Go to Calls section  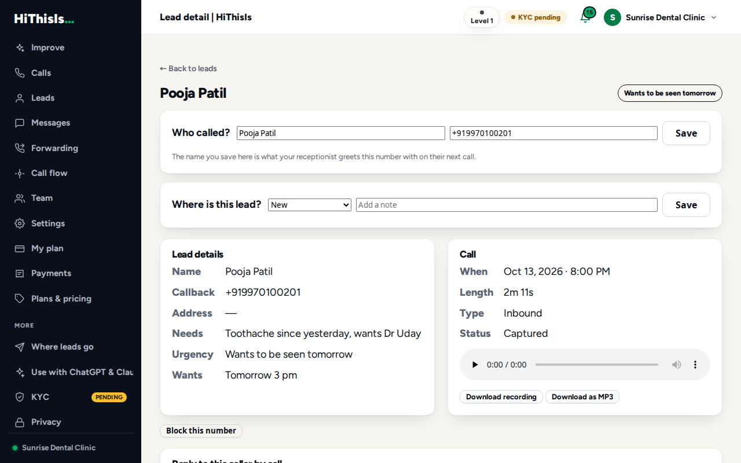(x=71, y=73)
